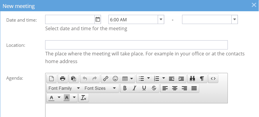This screenshot has width=259, height=117.
Task: Toggle Strikethrough formatting
Action: 154,88
